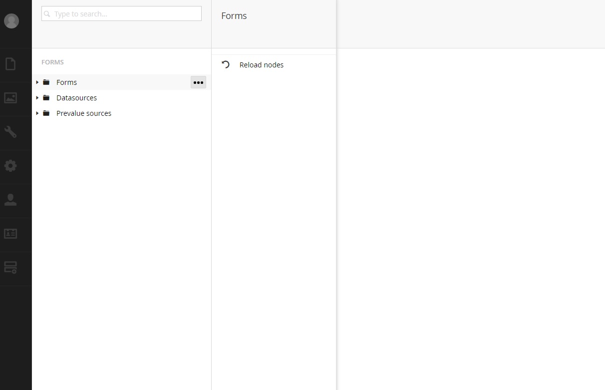Open the Developer section gear icon
Image resolution: width=605 pixels, height=390 pixels.
pos(10,166)
